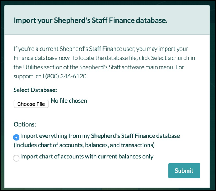The width and height of the screenshot is (216, 191).
Task: Select Import chart of accounts only radio
Action: click(16, 158)
